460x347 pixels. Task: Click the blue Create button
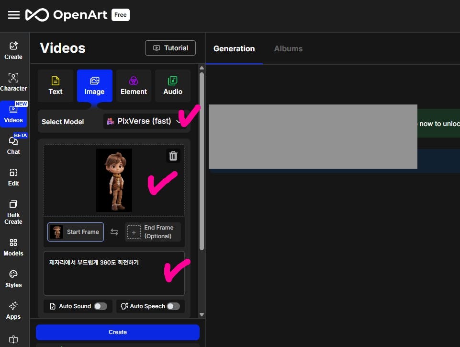[x=118, y=332]
